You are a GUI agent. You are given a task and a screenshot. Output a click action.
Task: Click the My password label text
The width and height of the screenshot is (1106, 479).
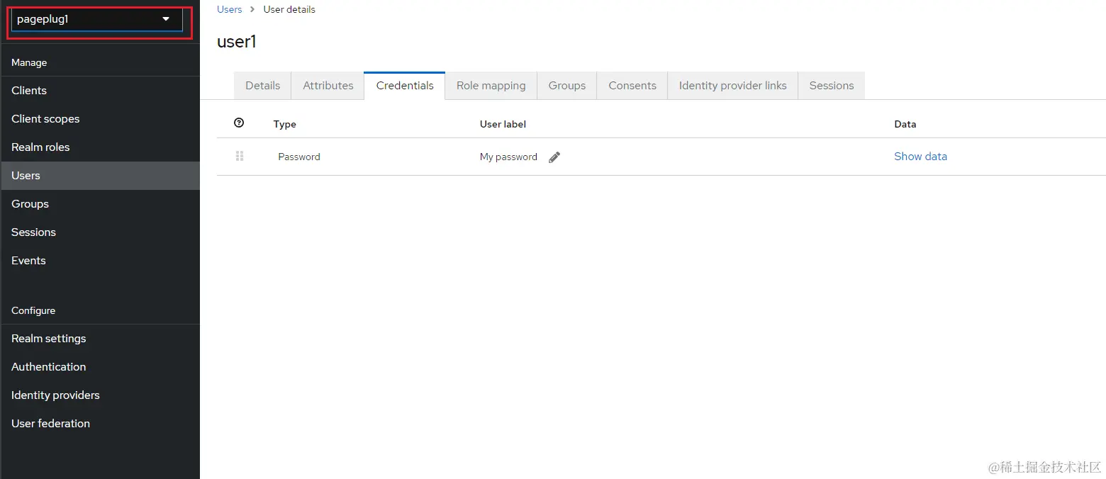pos(508,157)
